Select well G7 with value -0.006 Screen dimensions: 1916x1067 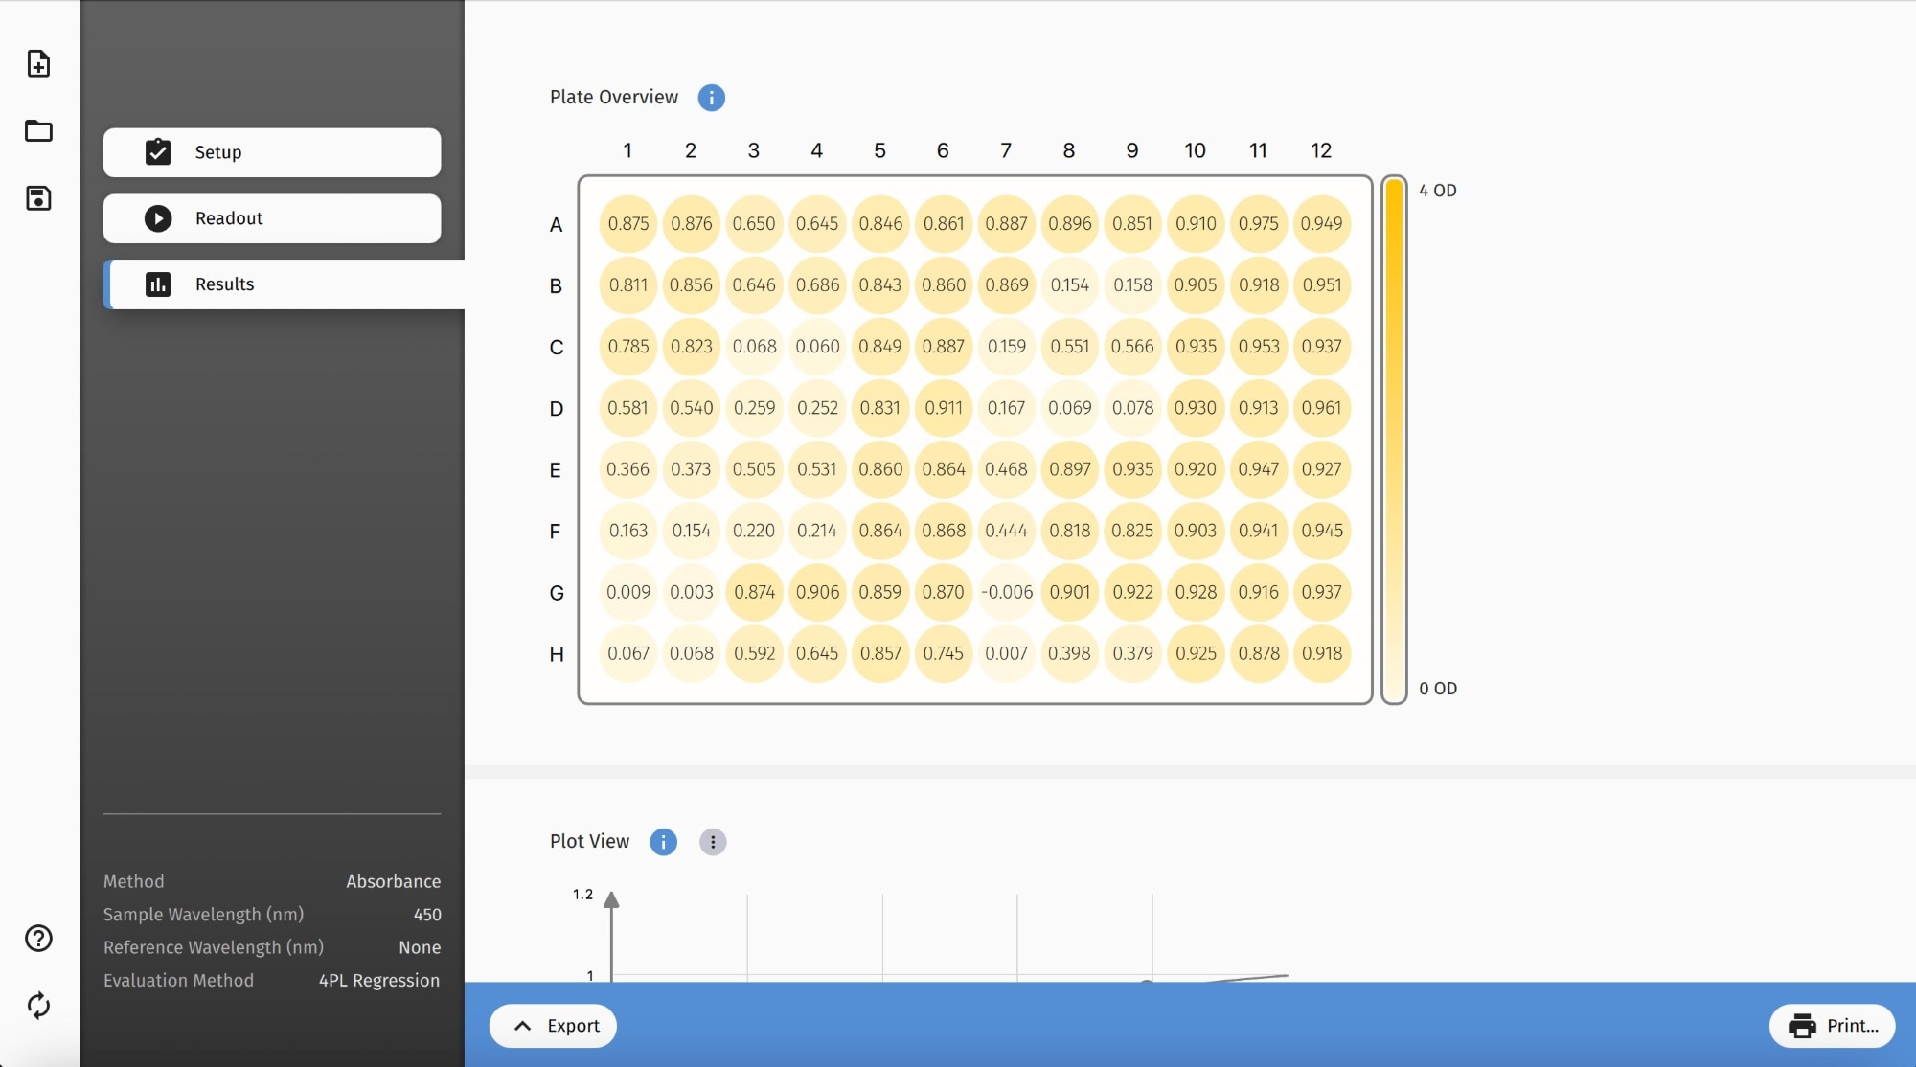[x=1007, y=593]
